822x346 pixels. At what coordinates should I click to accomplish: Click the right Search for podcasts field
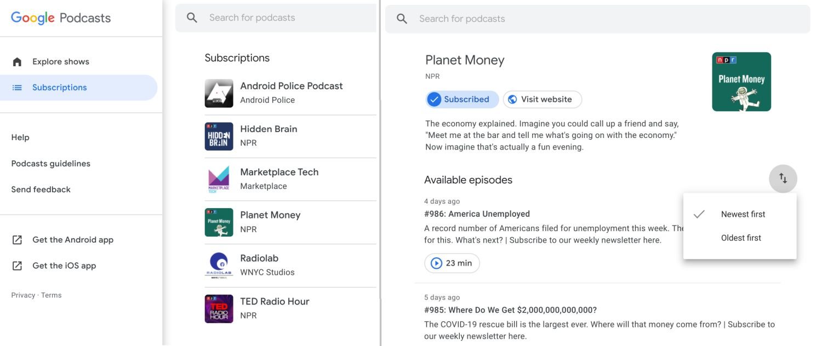603,19
